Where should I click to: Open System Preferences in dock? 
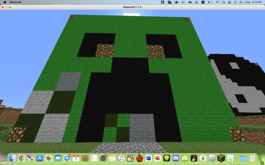(x=103, y=158)
